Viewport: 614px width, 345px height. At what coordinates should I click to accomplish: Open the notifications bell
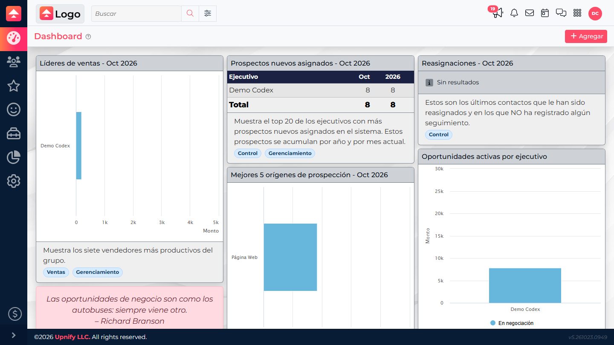tap(514, 13)
